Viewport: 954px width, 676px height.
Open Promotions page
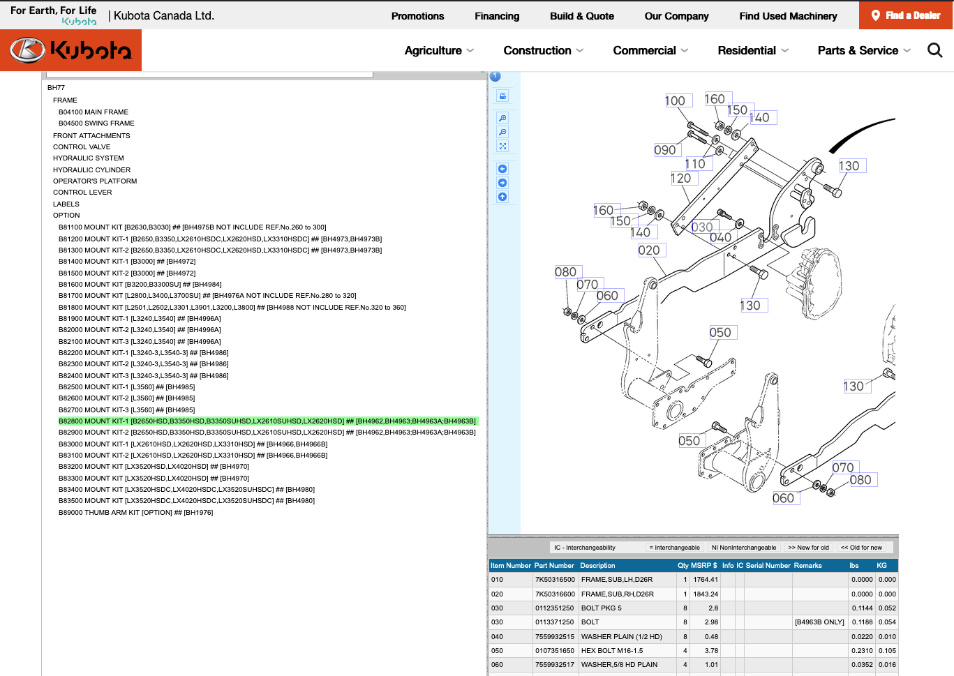pyautogui.click(x=417, y=16)
